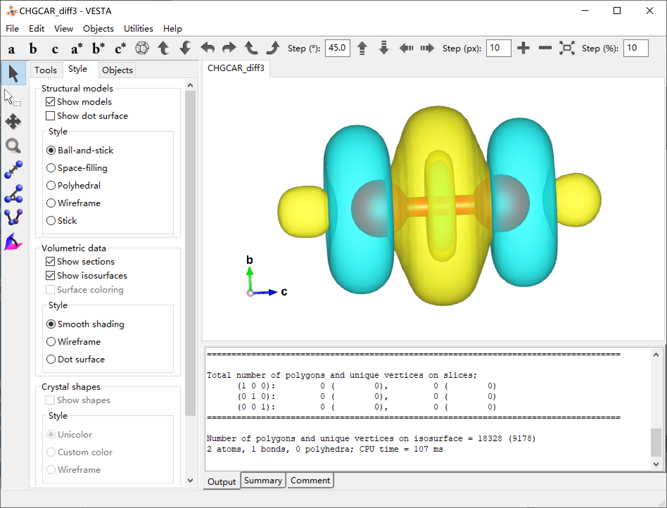667x508 pixels.
Task: Rotate structure right around y axis
Action: click(229, 48)
